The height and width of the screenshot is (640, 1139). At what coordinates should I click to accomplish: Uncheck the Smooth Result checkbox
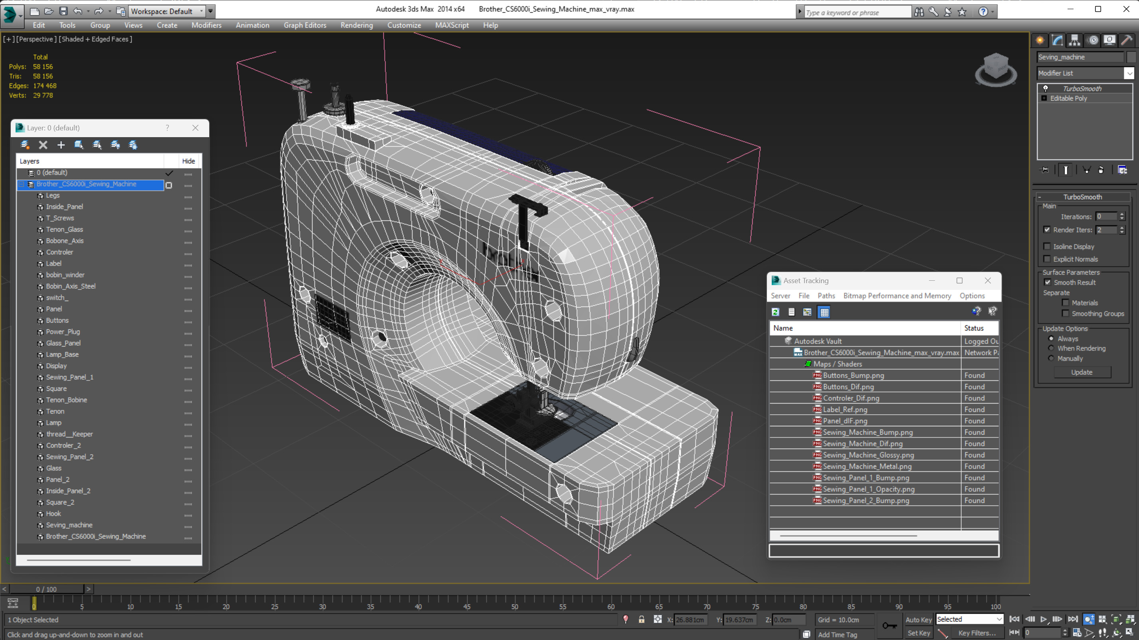click(1047, 282)
